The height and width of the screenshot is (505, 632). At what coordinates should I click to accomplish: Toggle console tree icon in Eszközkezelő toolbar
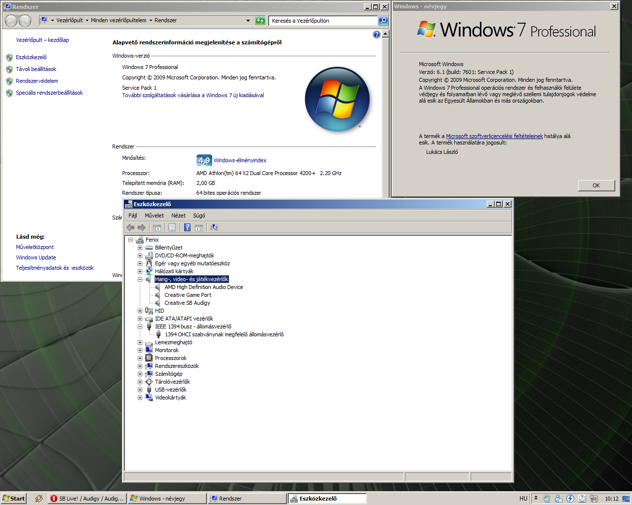(x=157, y=227)
